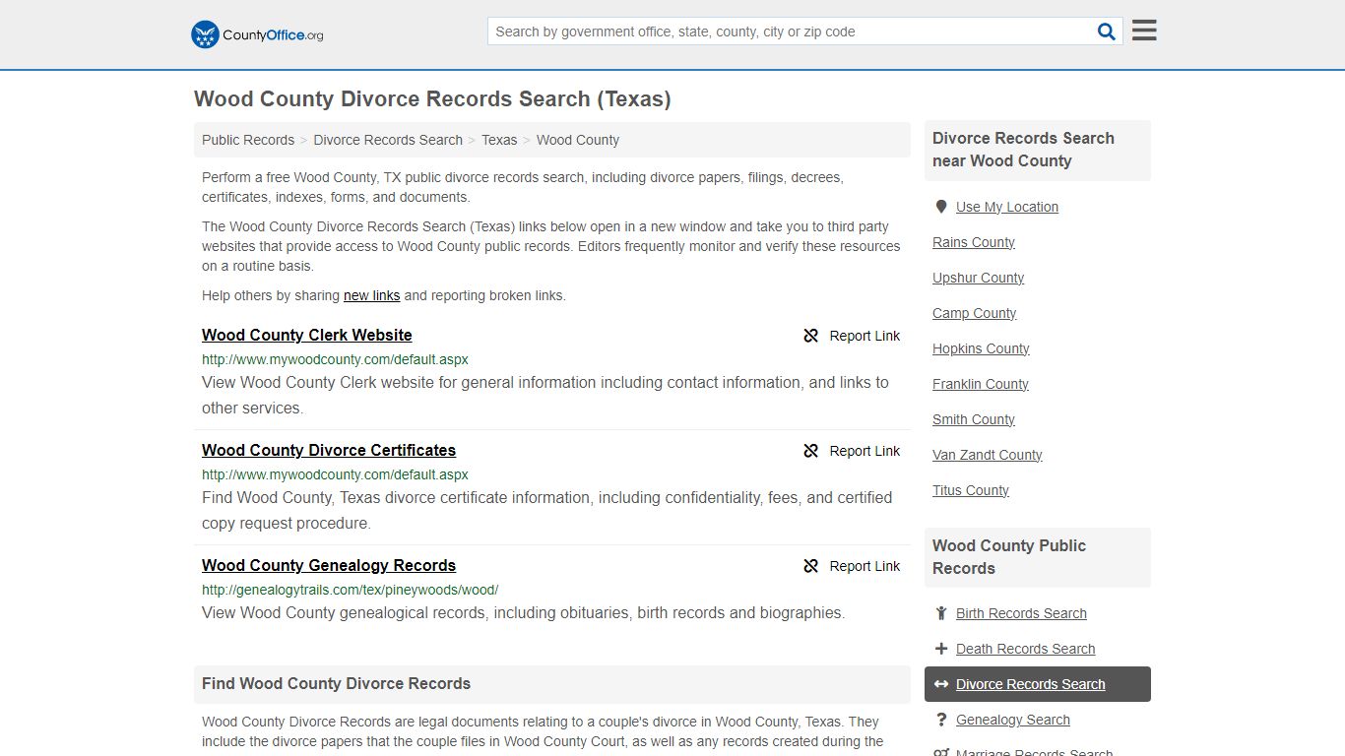Go to Divorce Records Search breadcrumb
Image resolution: width=1345 pixels, height=756 pixels.
click(x=388, y=140)
